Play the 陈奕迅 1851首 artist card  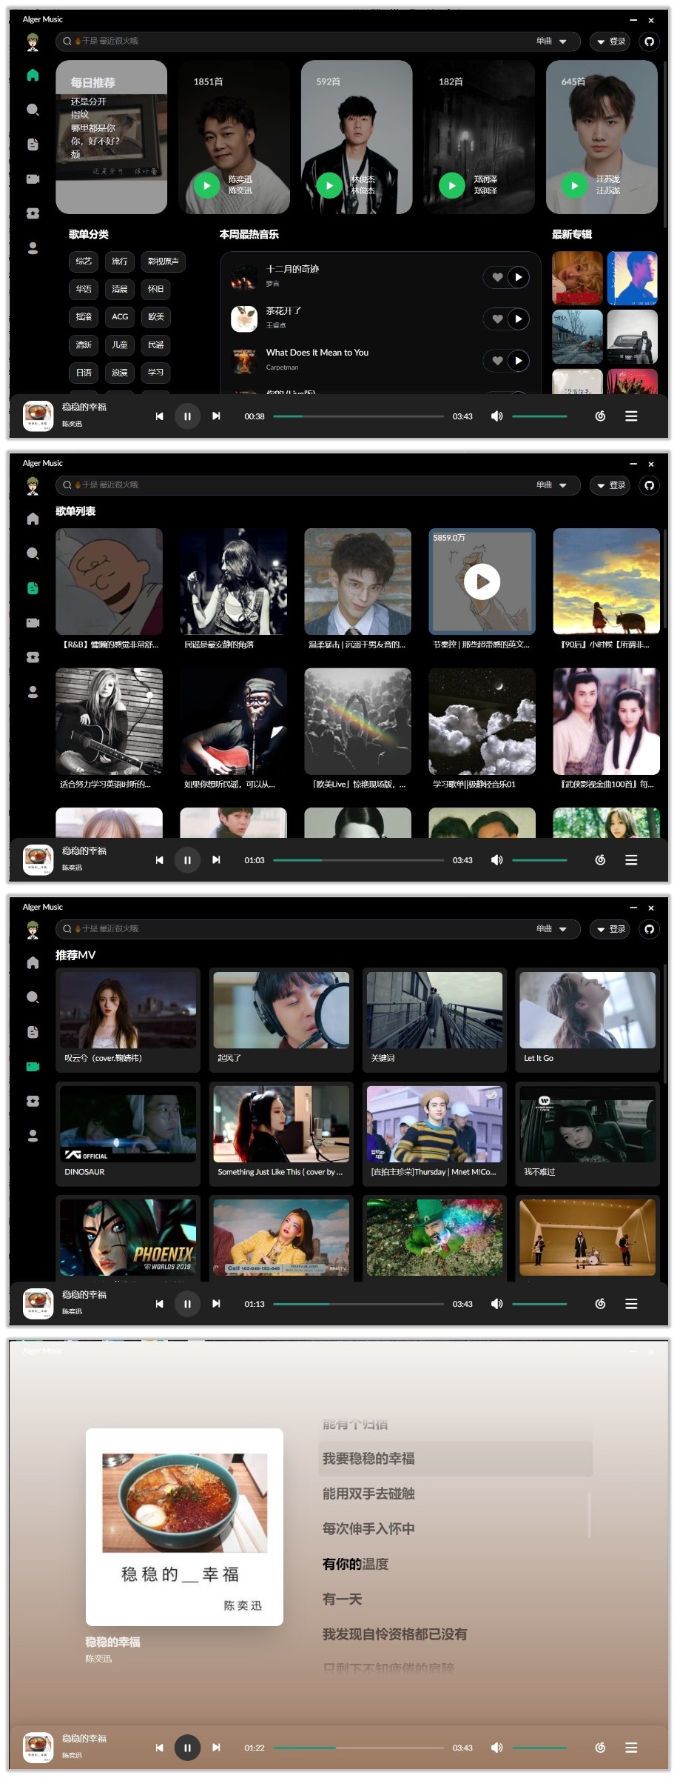(206, 185)
